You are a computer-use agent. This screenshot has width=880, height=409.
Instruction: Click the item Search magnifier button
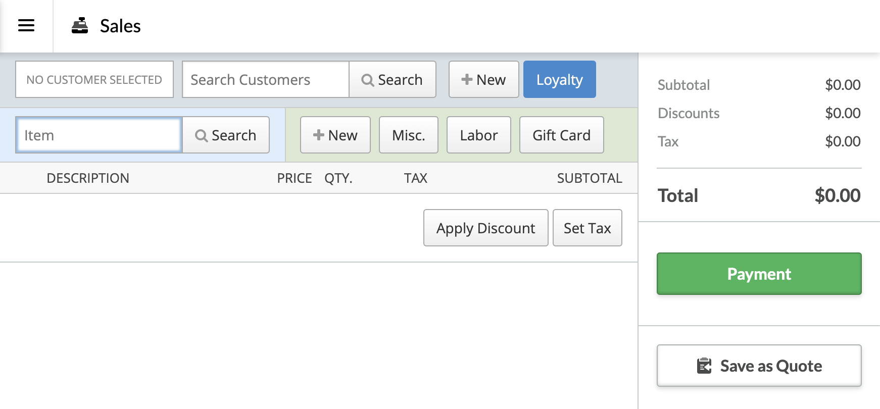(226, 135)
